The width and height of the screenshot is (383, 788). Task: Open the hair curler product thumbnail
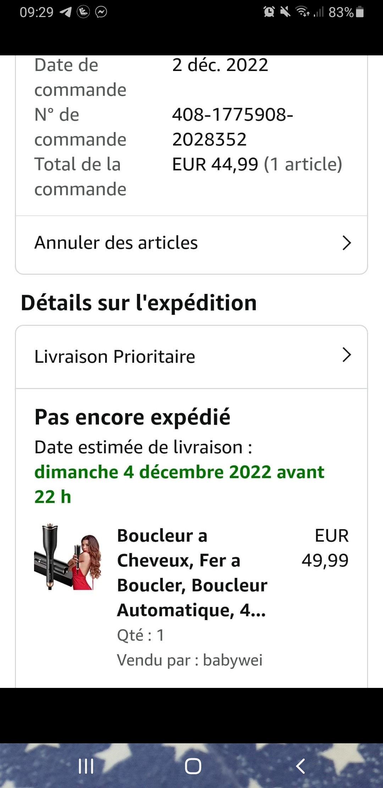68,557
